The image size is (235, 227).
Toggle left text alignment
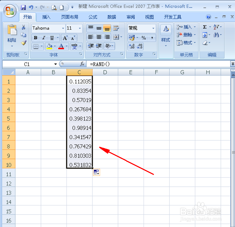tap(90, 37)
